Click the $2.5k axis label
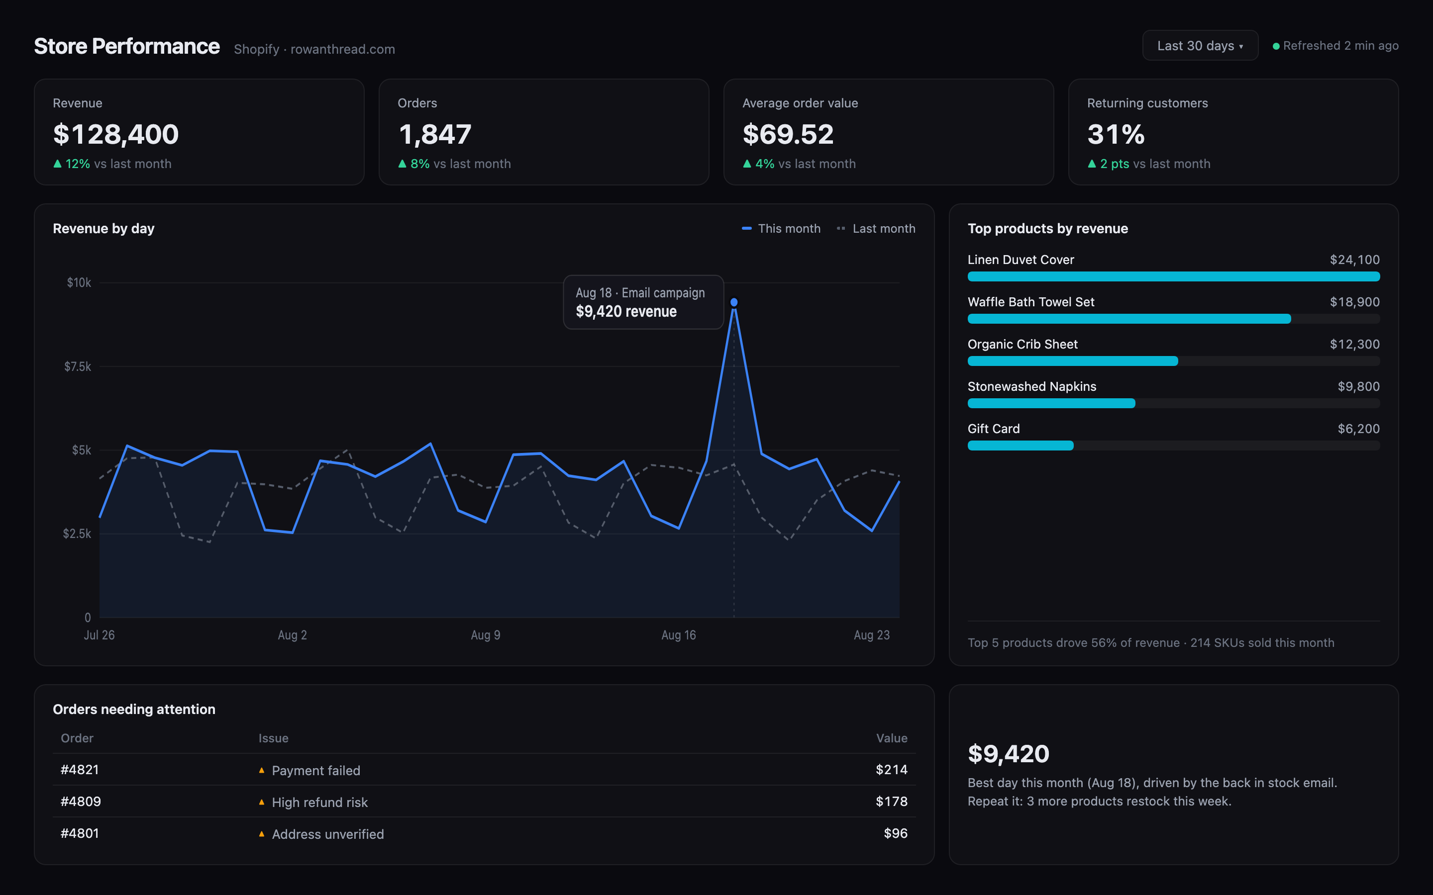This screenshot has height=895, width=1433. point(77,534)
